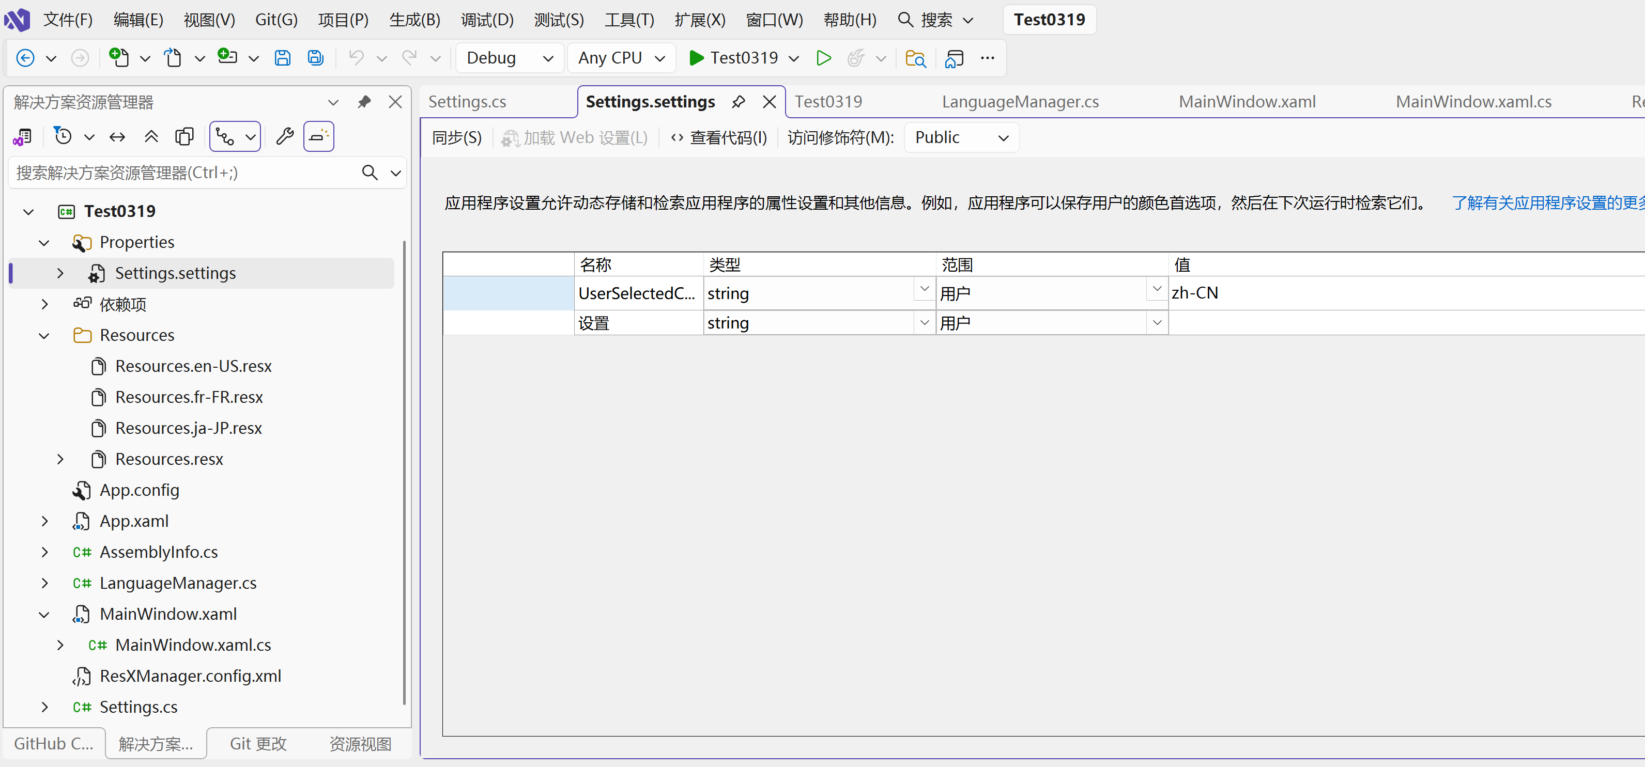
Task: Click the 查看代码(I) view code button
Action: pyautogui.click(x=719, y=138)
